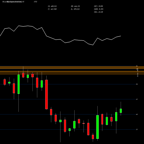Click the 40 price axis label
The image size is (144, 144).
(x=137, y=114)
